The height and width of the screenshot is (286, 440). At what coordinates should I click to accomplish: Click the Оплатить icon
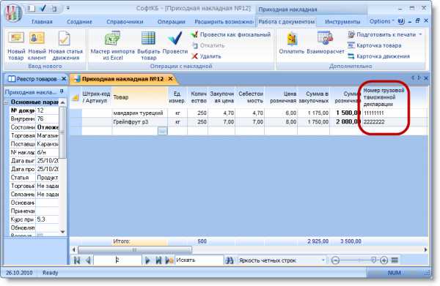point(292,39)
